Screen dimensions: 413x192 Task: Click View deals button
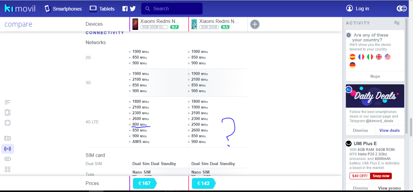point(390,130)
